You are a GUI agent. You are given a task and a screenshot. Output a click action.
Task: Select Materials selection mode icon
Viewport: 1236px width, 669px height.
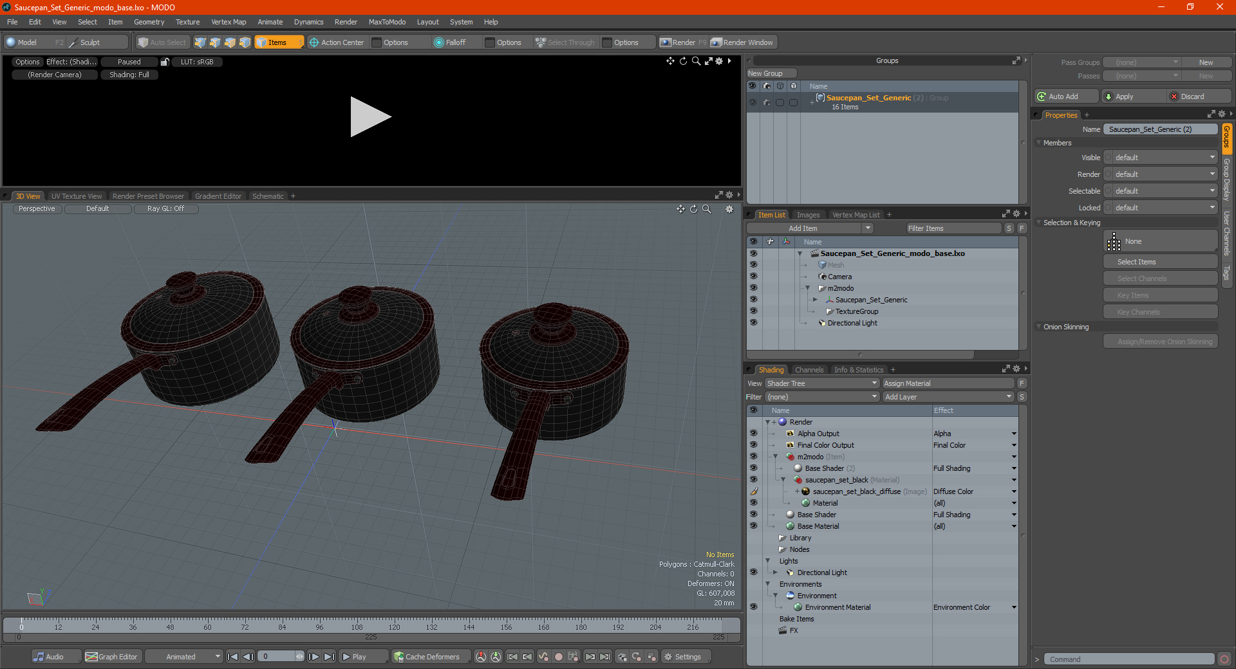click(x=245, y=42)
